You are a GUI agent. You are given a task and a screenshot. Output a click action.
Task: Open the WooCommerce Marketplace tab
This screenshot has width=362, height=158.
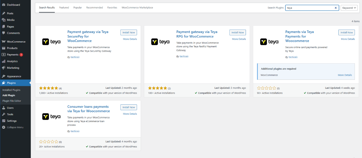pos(137,8)
